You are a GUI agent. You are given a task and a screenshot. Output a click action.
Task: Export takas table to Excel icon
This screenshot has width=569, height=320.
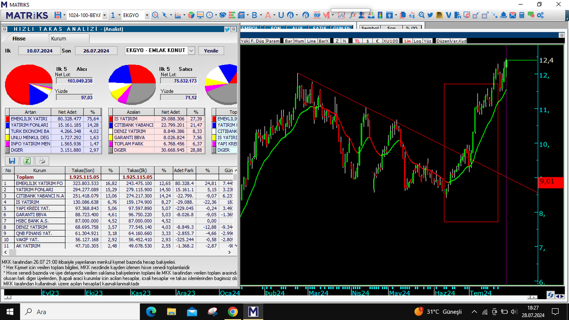tap(27, 161)
